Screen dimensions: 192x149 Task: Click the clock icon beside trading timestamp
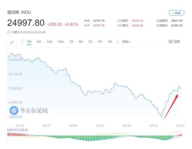coord(9,32)
